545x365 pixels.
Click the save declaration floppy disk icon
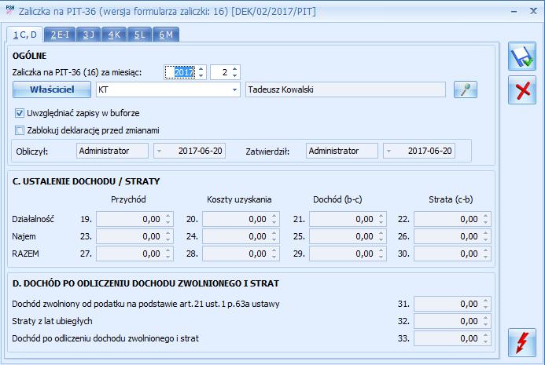click(521, 57)
